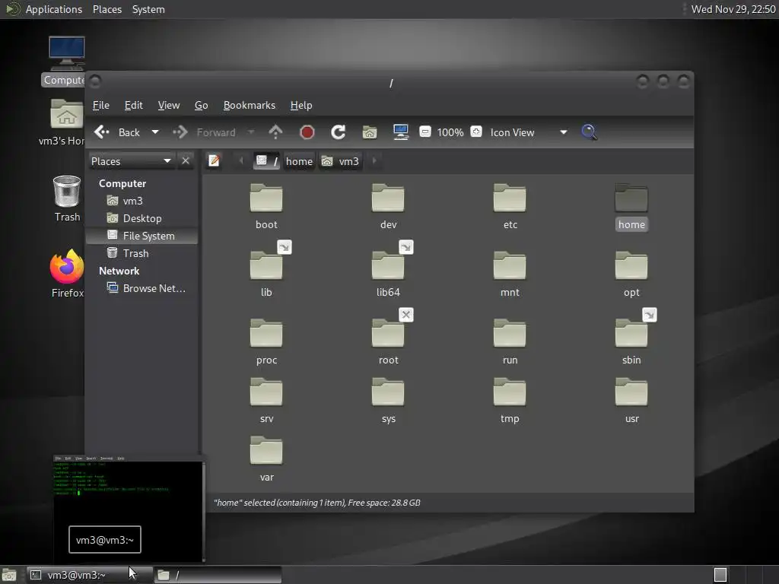Select the boot folder
Viewport: 779px width, 584px height.
[x=266, y=206]
